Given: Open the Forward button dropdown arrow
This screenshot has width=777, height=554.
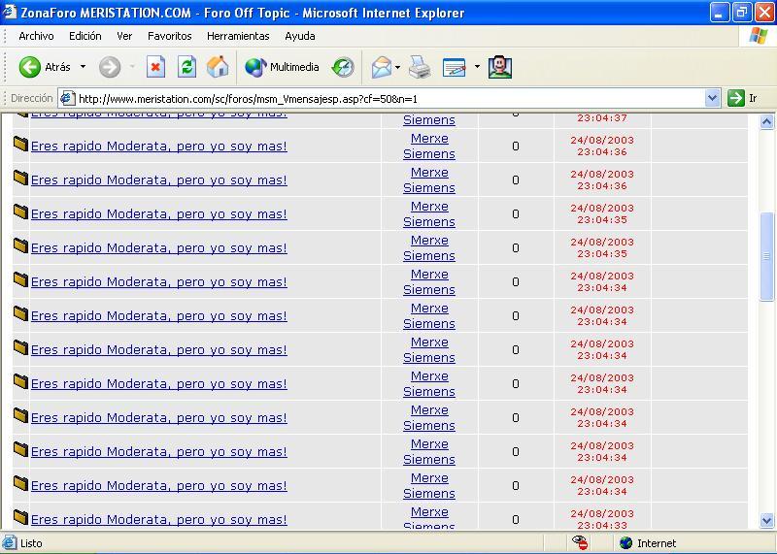Looking at the screenshot, I should (x=132, y=67).
